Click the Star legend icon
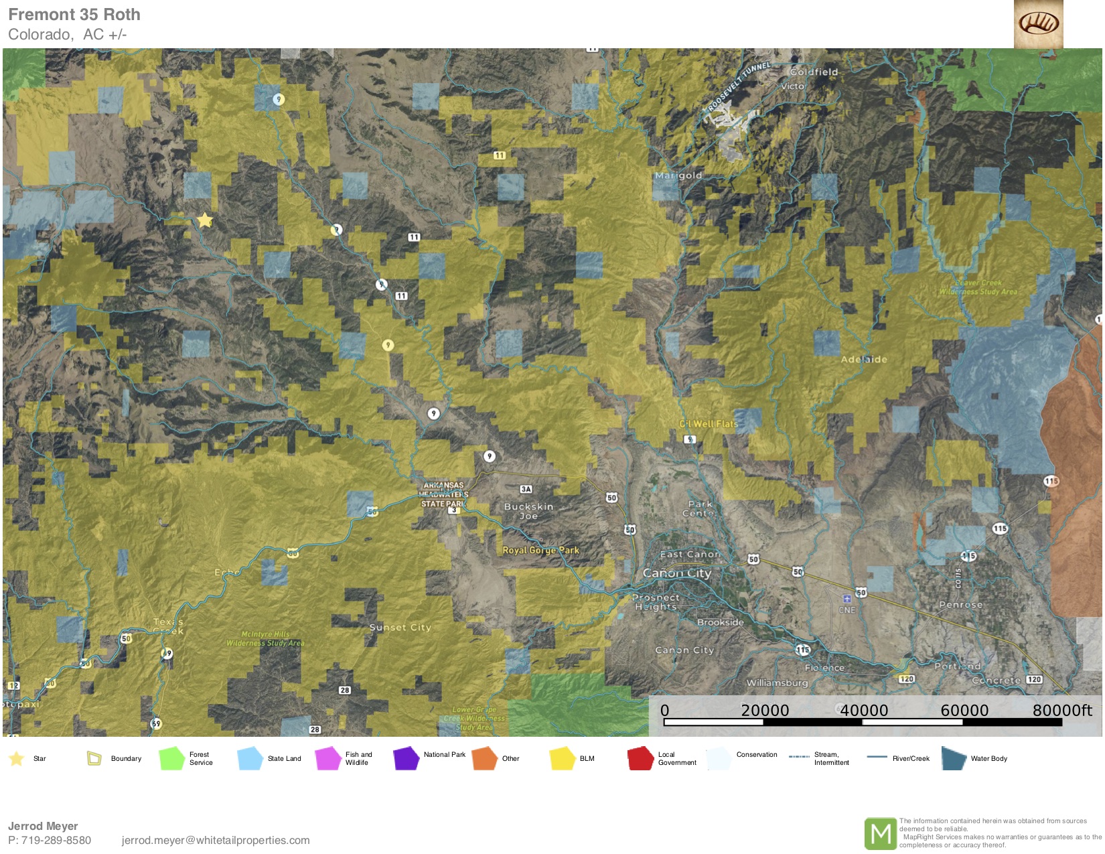The width and height of the screenshot is (1105, 854). (16, 758)
